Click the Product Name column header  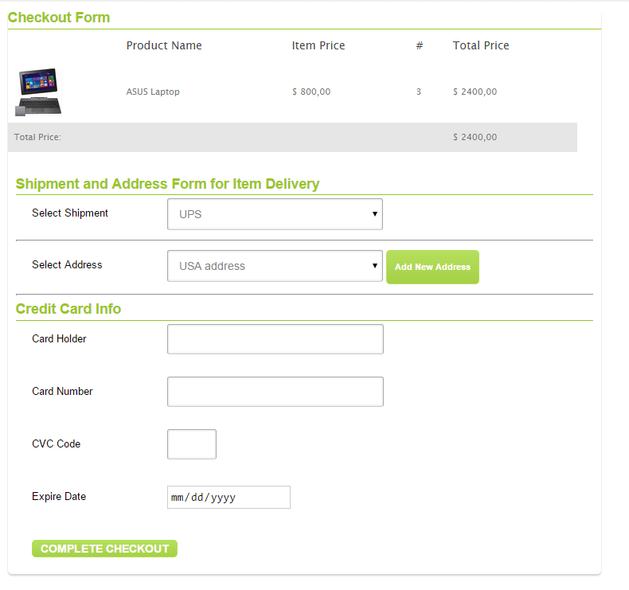pyautogui.click(x=164, y=45)
